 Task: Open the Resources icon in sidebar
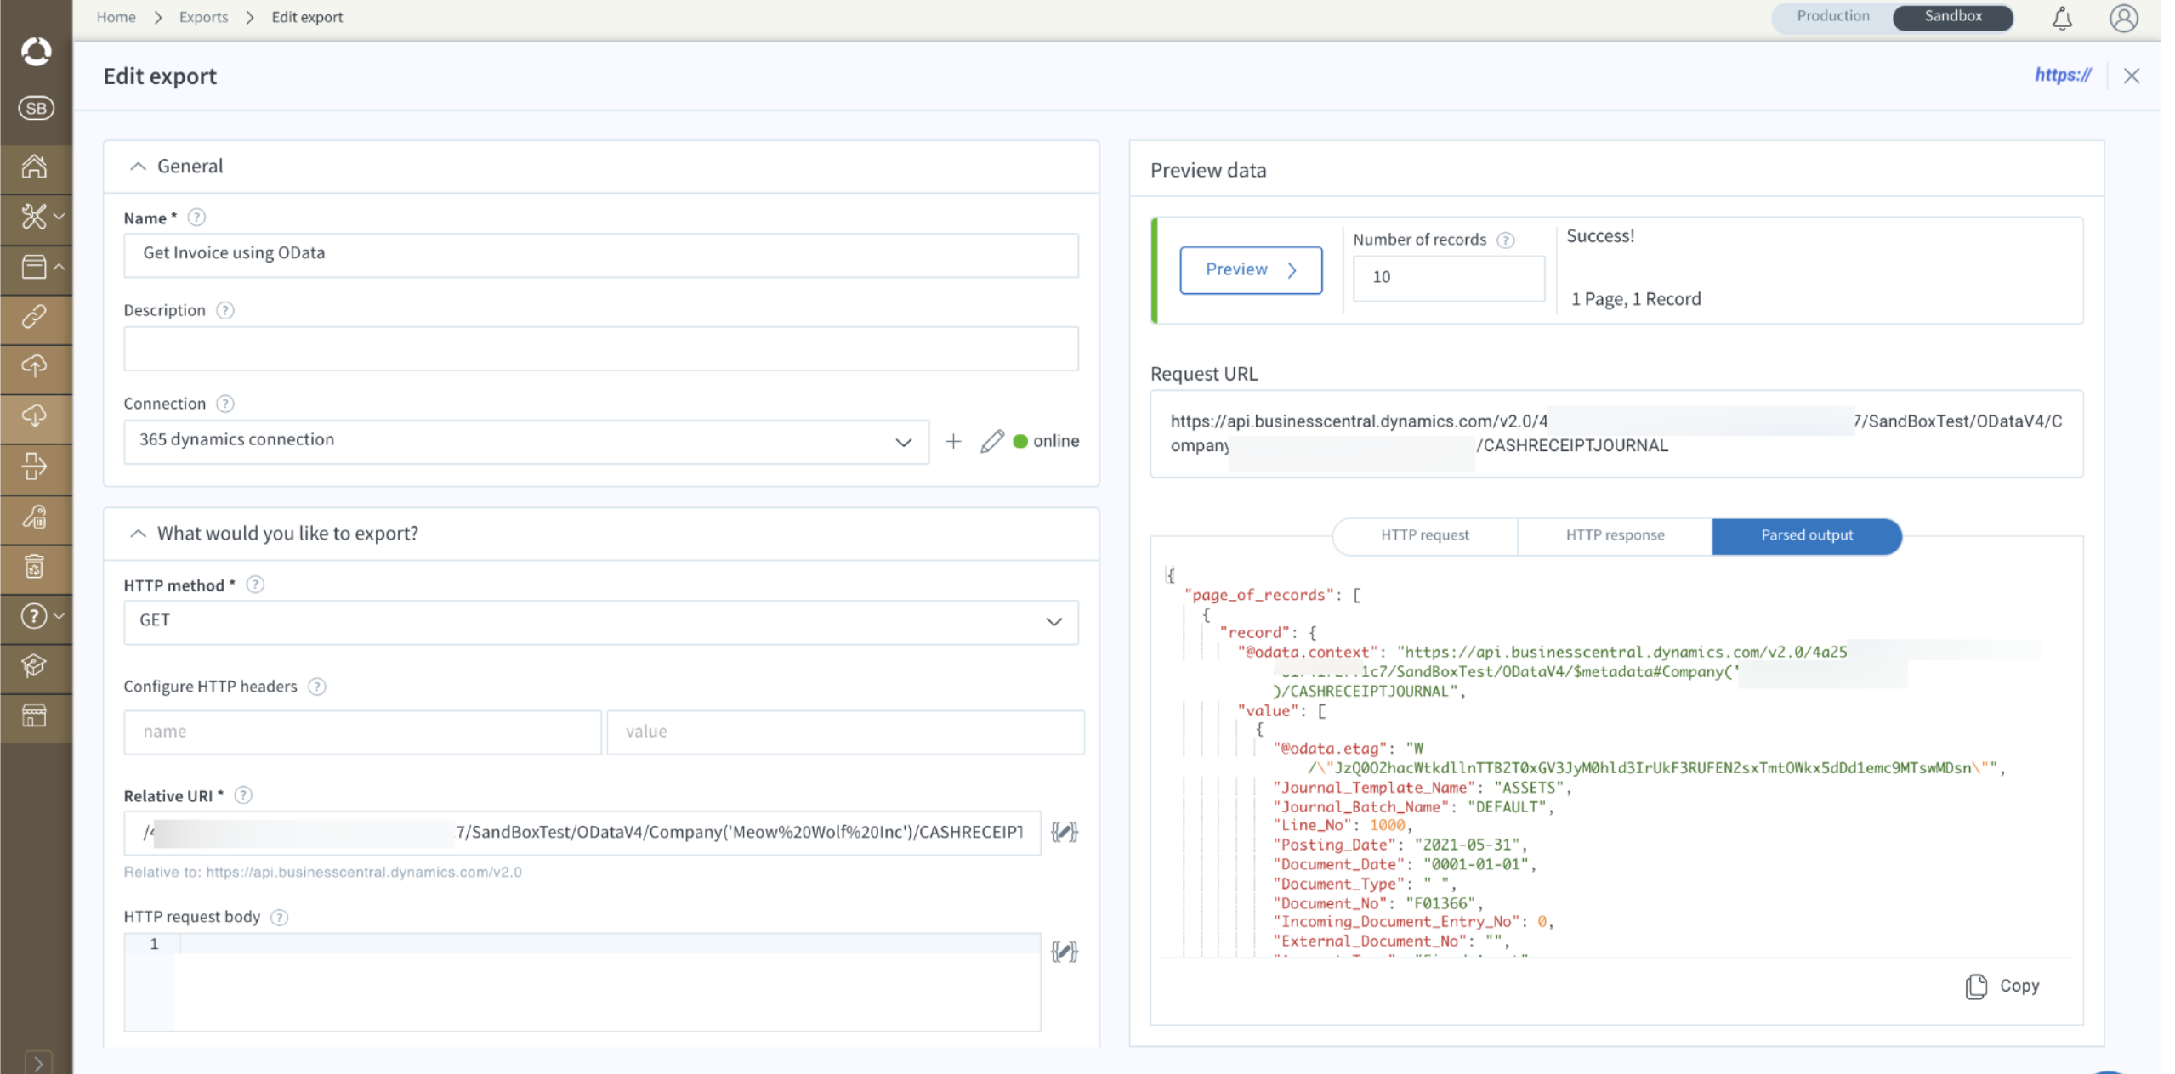click(33, 267)
